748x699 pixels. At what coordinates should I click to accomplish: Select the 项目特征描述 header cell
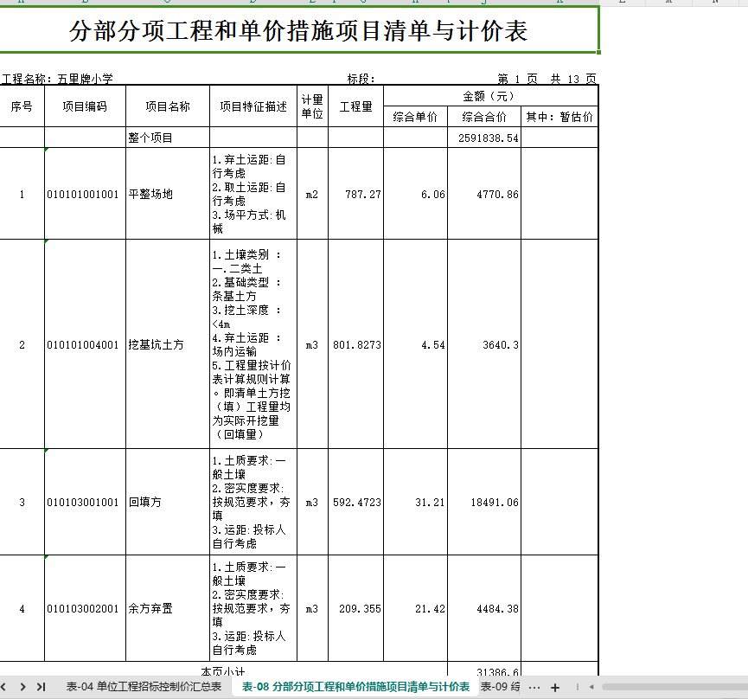(x=253, y=106)
